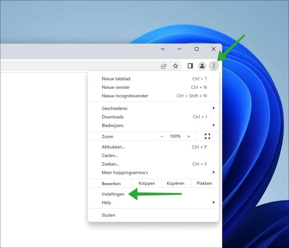This screenshot has width=289, height=248.
Task: Minimize the Chrome window
Action: (x=180, y=49)
